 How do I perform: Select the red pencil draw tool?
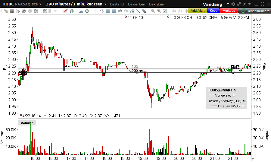coord(65,11)
